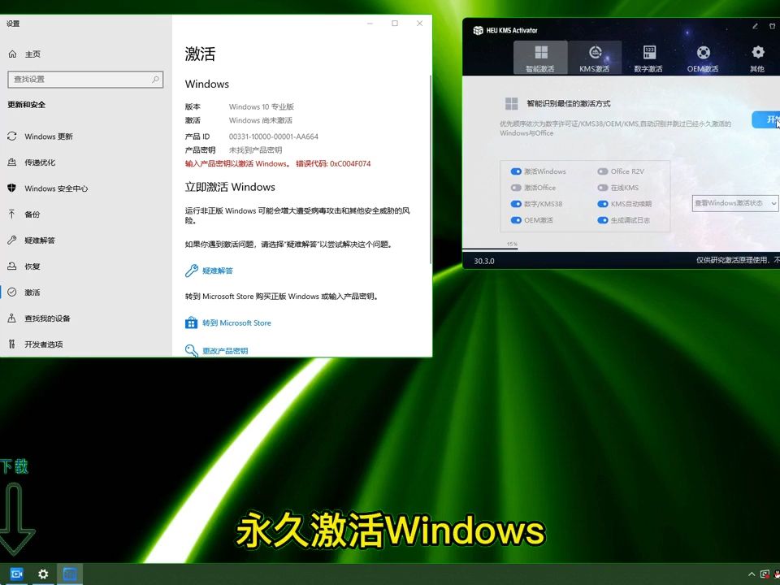Toggle the 在线KMS switch

pos(603,188)
